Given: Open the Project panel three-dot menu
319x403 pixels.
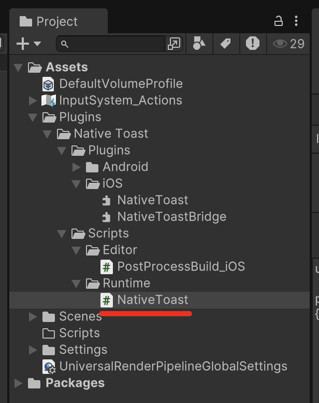Looking at the screenshot, I should coord(296,21).
